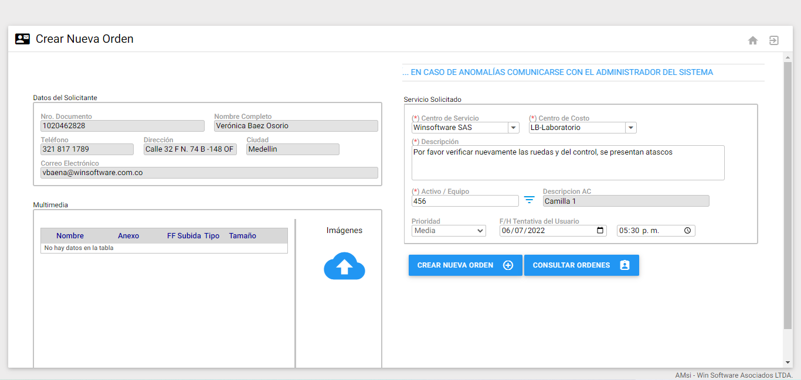Click the exit/logout icon
The width and height of the screenshot is (801, 380).
coord(774,40)
